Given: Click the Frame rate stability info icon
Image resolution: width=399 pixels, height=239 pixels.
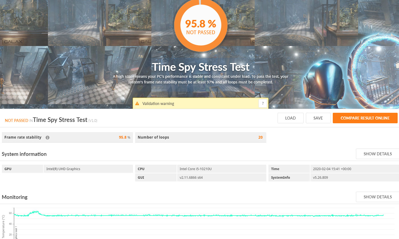Looking at the screenshot, I should [x=47, y=138].
